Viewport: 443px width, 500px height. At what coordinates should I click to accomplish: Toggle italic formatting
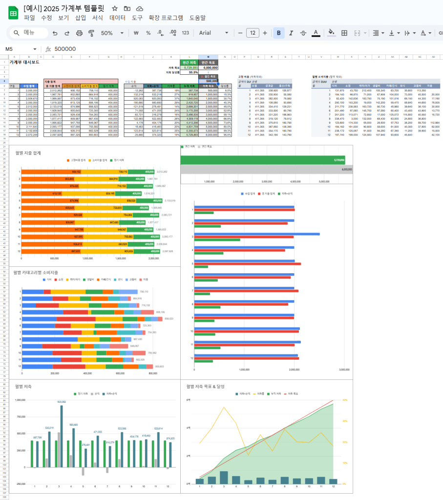point(291,33)
